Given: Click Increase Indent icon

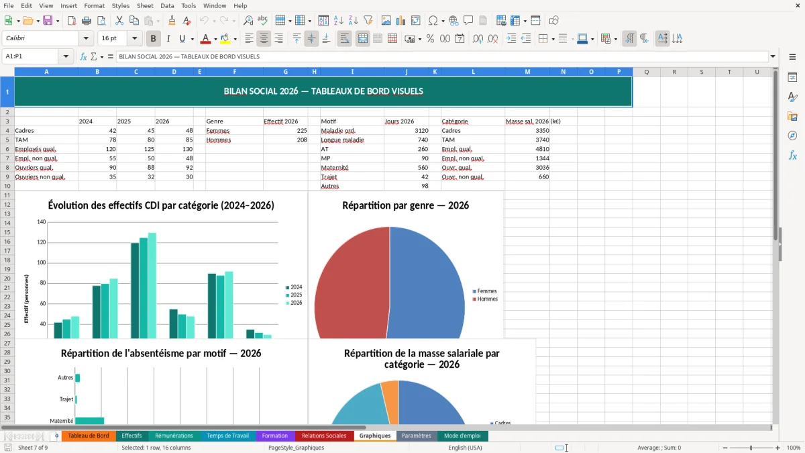Looking at the screenshot, I should pyautogui.click(x=511, y=39).
